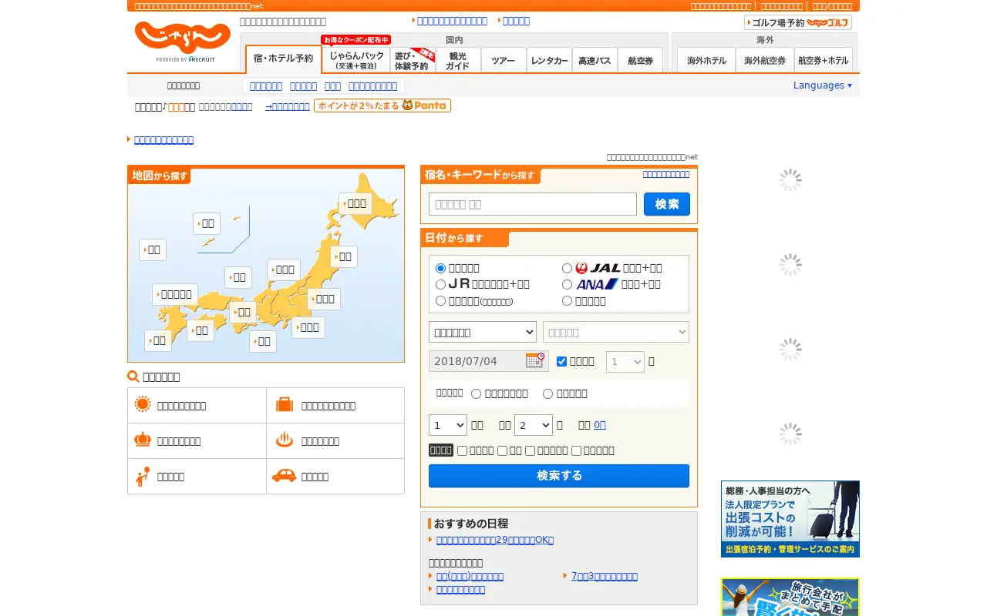Open the link reading 0 beside the adults dropdown
This screenshot has height=616, width=987.
tap(600, 425)
